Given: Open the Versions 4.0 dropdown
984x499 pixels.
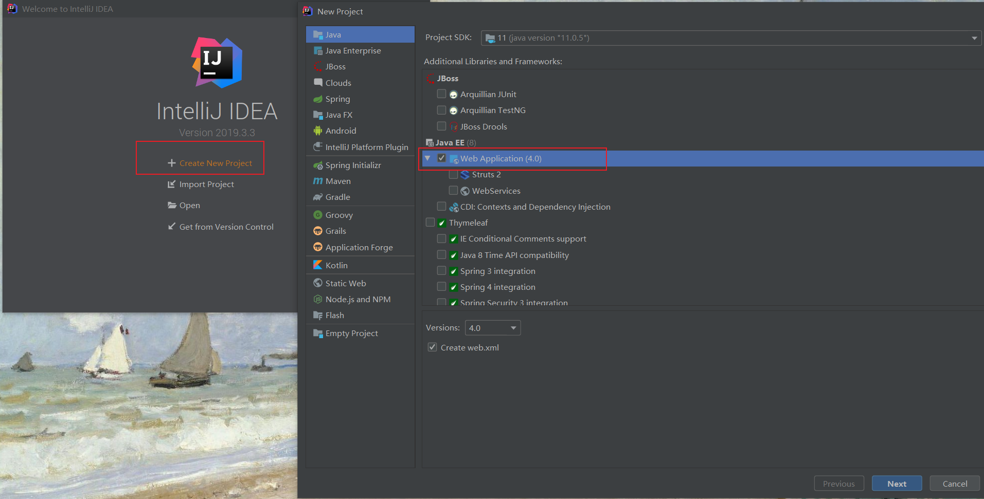Looking at the screenshot, I should click(x=492, y=328).
